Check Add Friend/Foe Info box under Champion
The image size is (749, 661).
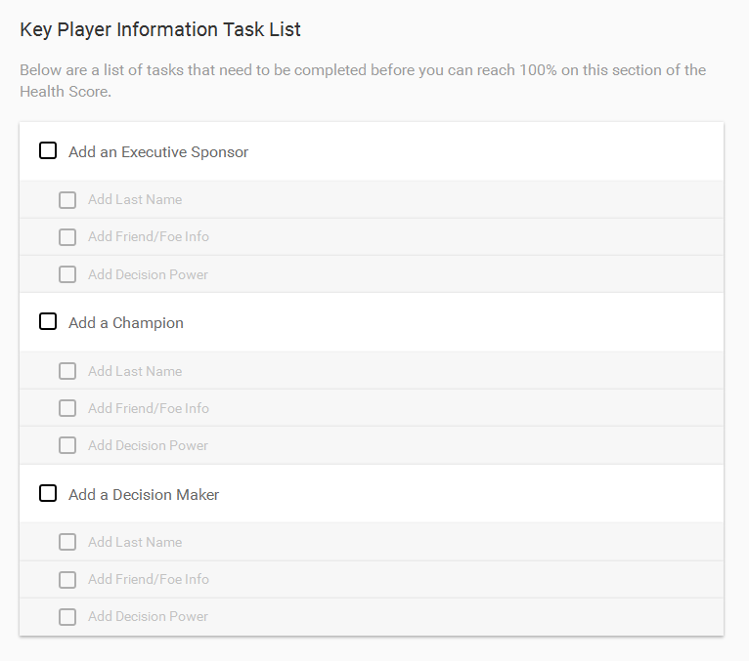coord(67,408)
